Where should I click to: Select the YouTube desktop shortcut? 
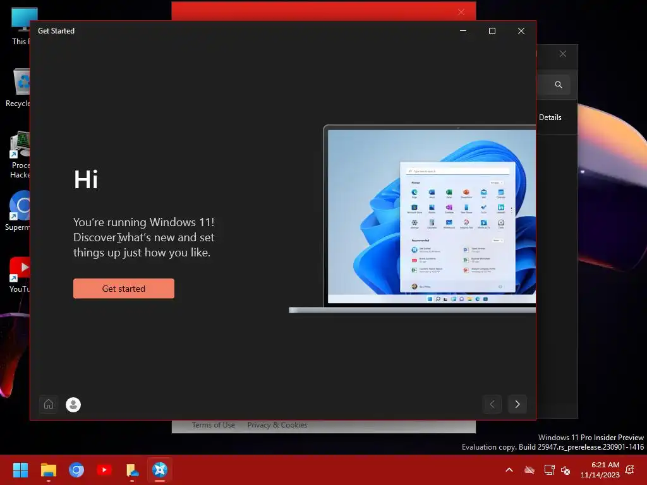pos(20,275)
